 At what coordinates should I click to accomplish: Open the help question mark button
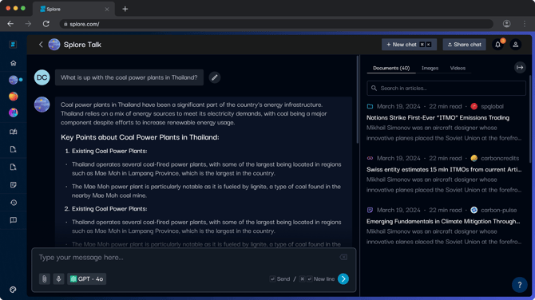pos(520,285)
